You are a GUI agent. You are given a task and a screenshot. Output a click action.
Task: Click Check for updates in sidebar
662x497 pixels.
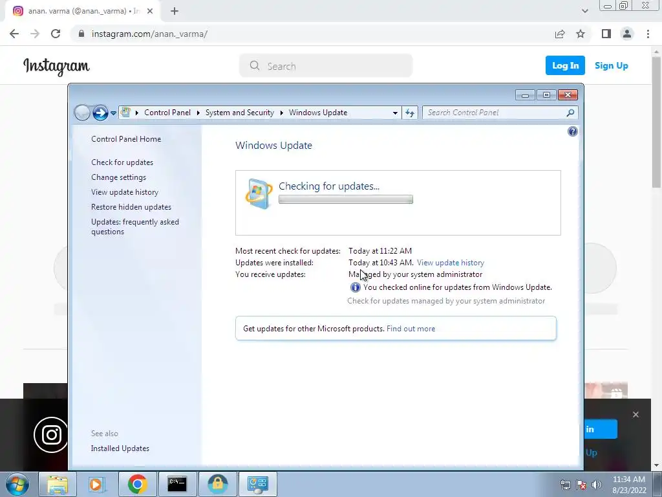[122, 162]
